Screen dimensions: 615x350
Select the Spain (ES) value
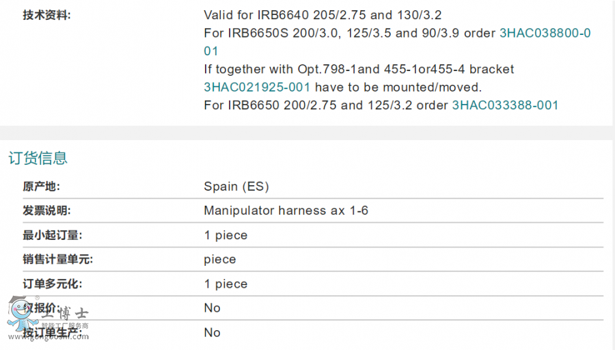[236, 187]
